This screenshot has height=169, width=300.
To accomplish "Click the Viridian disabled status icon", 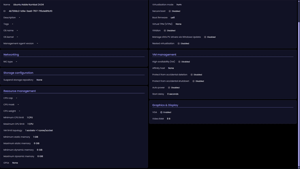I will [165, 31].
